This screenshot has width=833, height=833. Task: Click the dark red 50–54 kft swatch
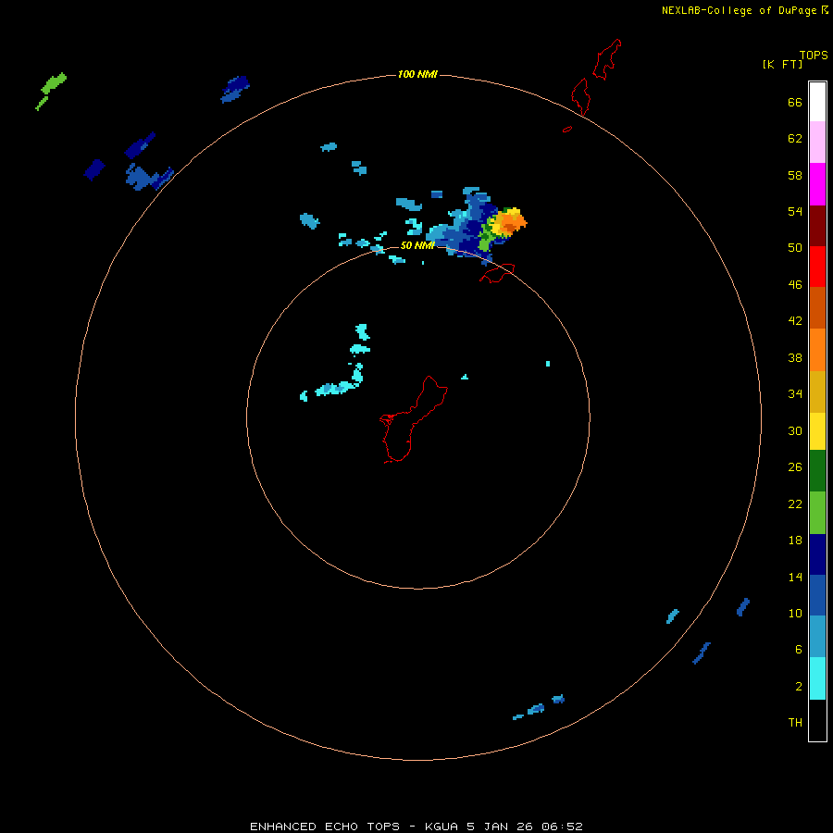pos(817,225)
